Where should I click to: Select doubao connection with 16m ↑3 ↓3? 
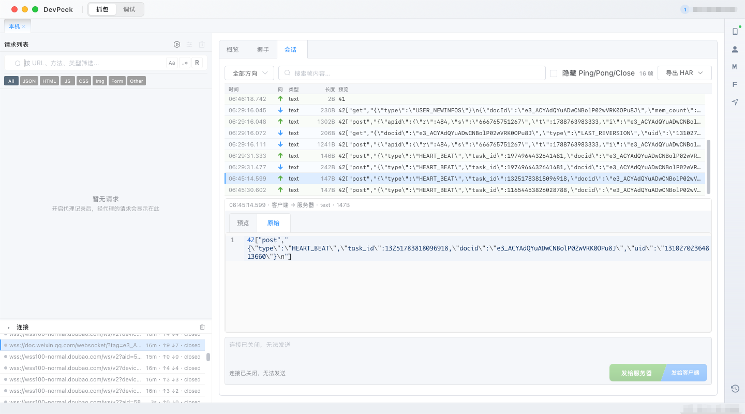[x=102, y=379]
